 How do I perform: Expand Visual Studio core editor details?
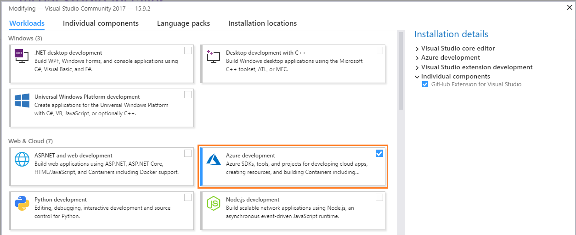point(417,49)
